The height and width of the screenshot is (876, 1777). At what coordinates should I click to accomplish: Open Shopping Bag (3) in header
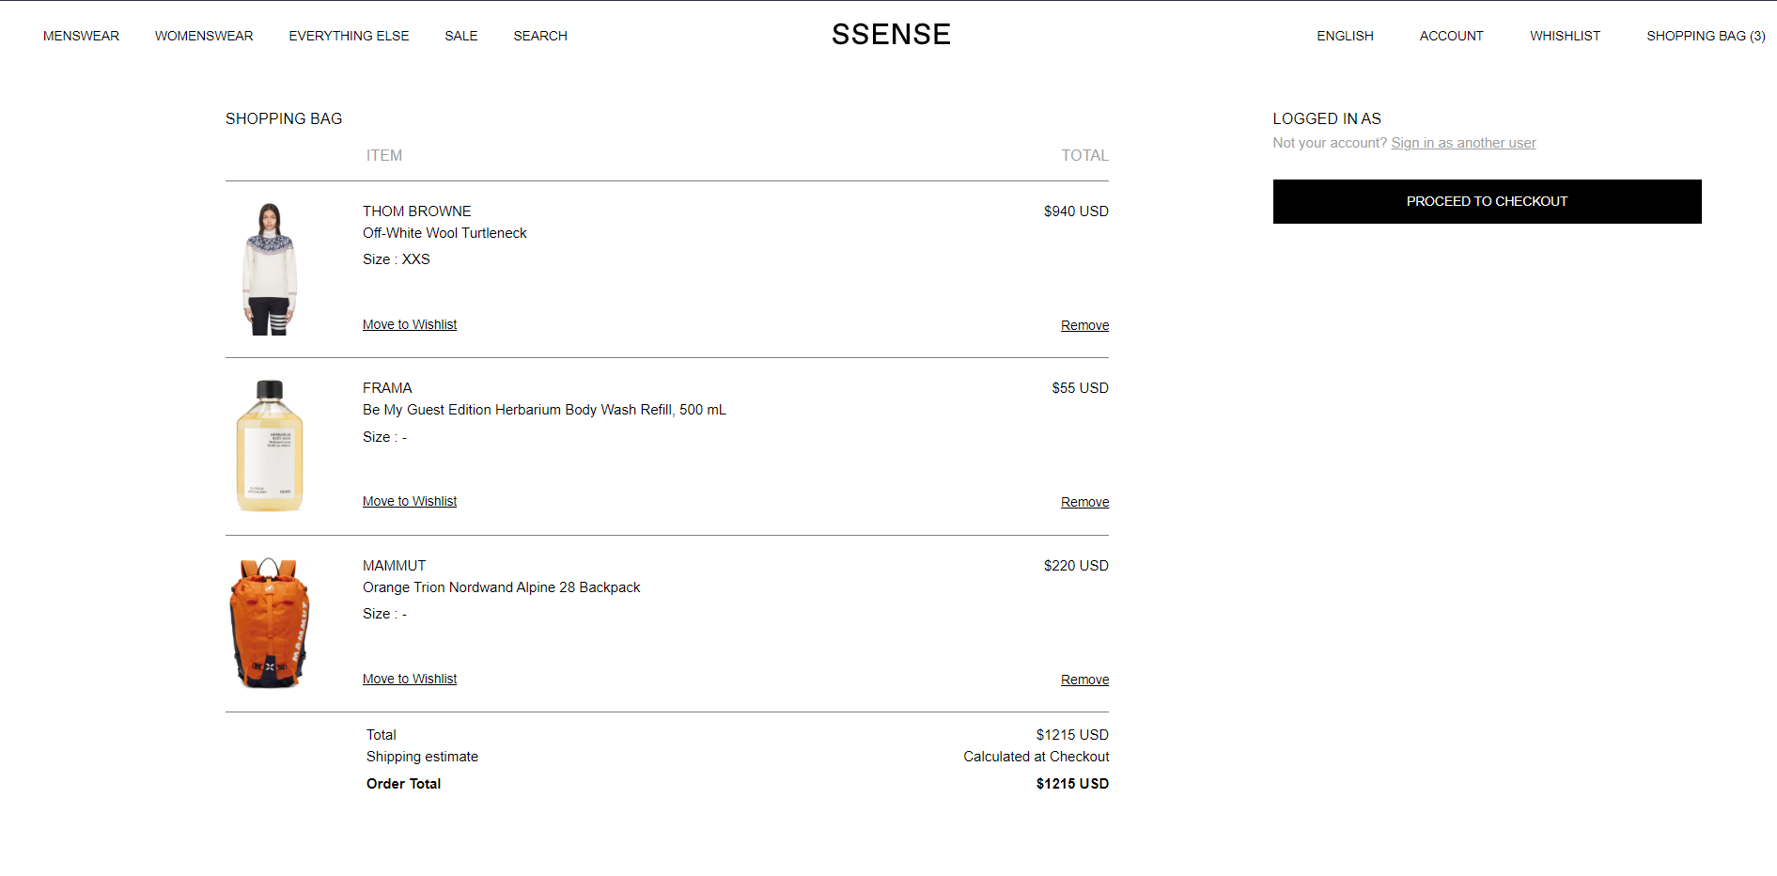click(x=1706, y=36)
